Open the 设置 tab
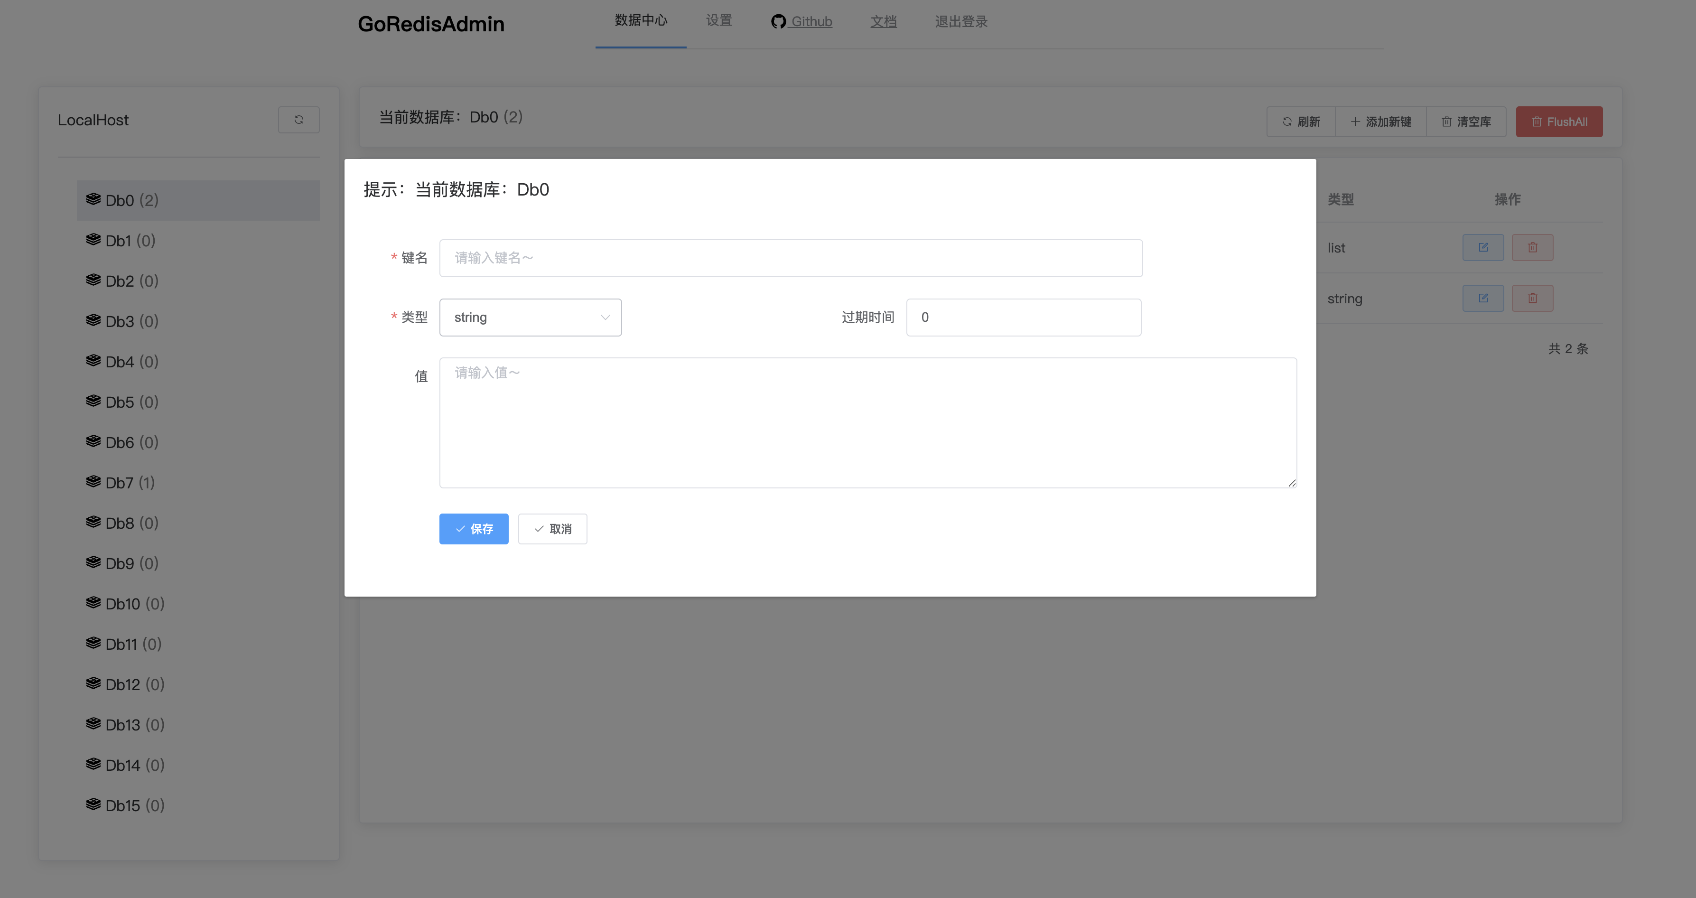Screen dimensions: 1696x898 coord(719,21)
